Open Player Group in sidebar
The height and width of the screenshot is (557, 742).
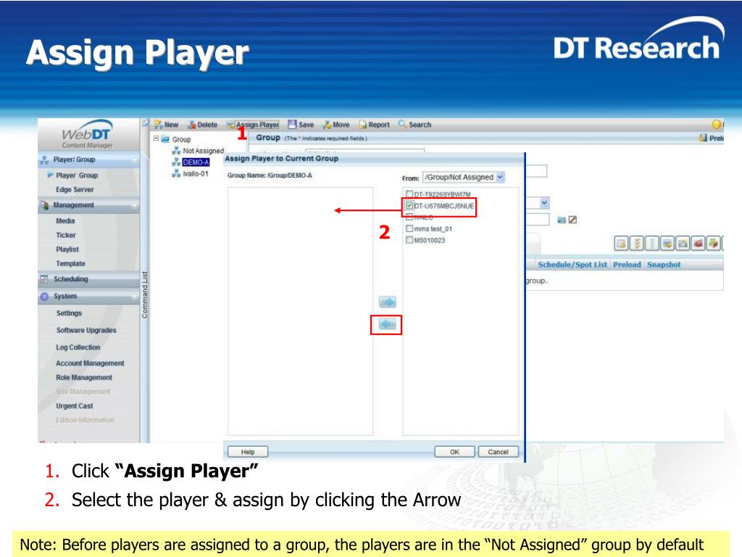pos(77,176)
